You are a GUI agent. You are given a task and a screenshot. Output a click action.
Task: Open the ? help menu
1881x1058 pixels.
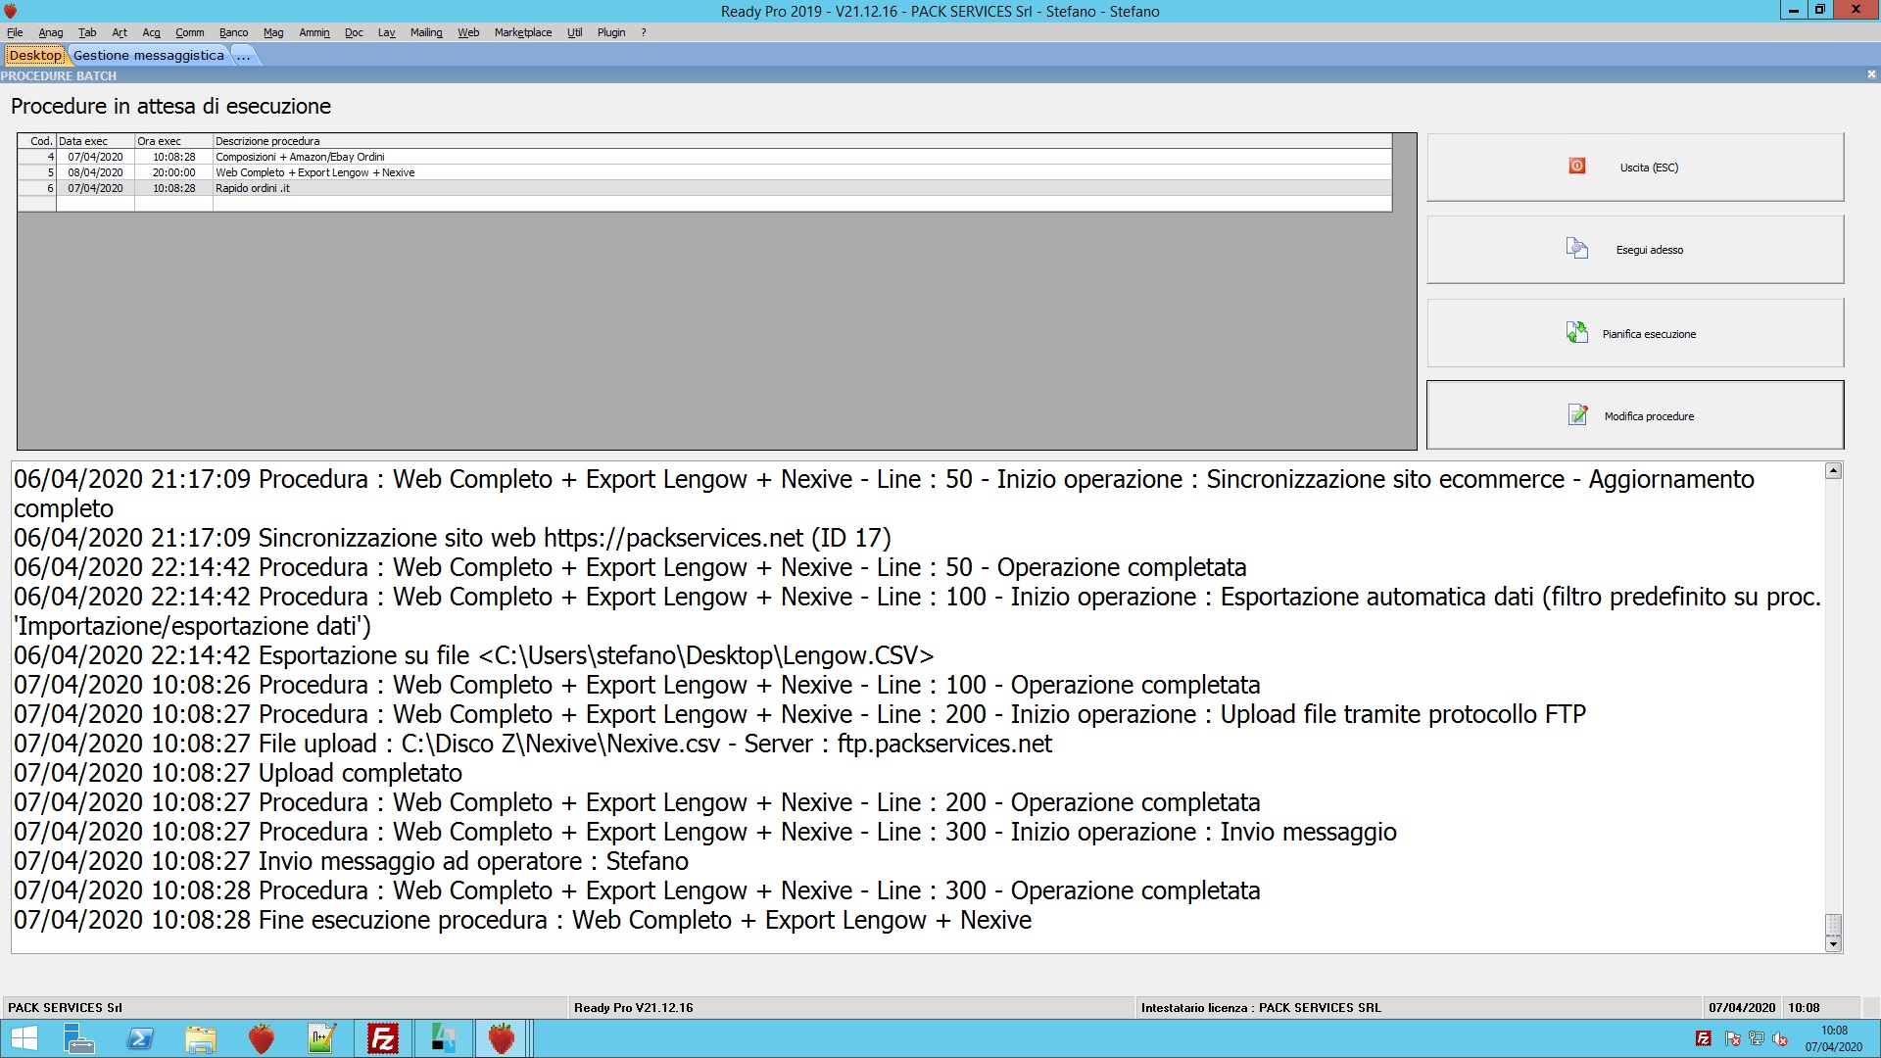click(644, 32)
